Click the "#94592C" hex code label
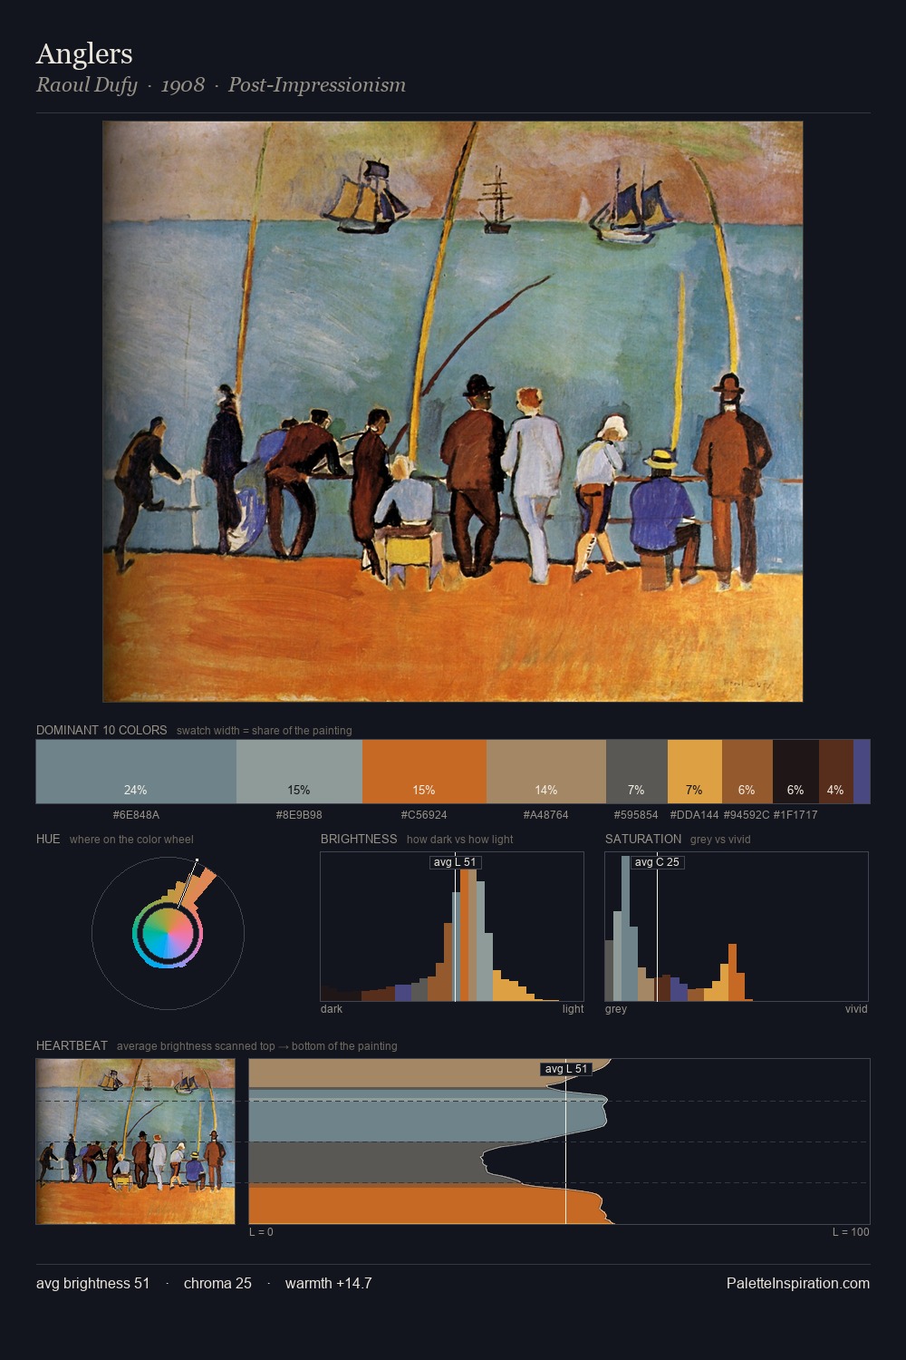 click(747, 815)
